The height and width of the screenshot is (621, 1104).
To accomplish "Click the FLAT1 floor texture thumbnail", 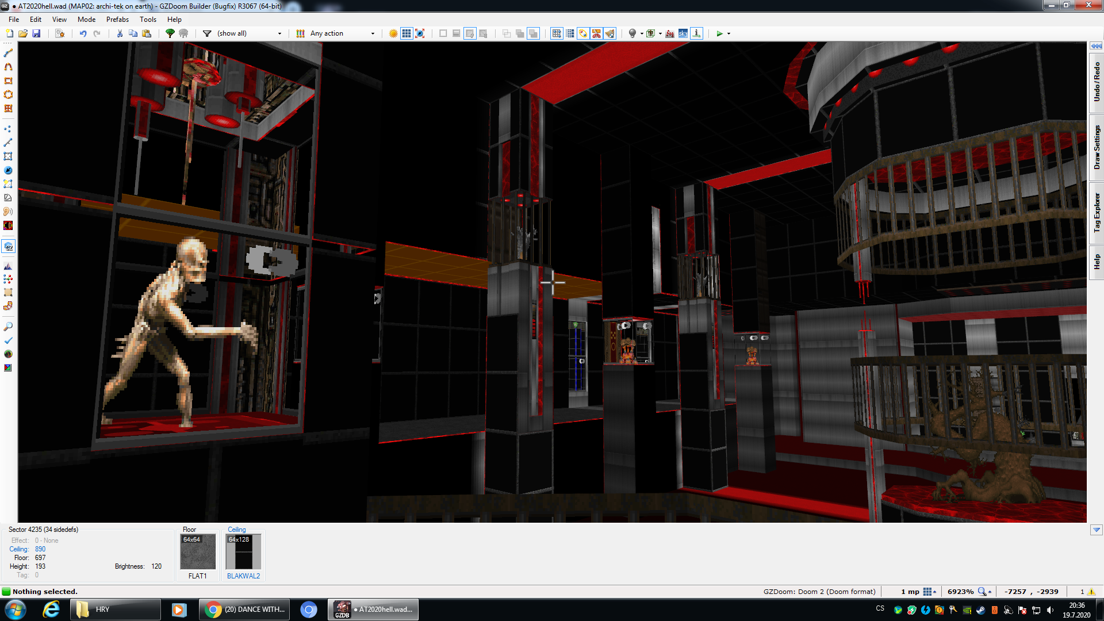I will click(197, 551).
